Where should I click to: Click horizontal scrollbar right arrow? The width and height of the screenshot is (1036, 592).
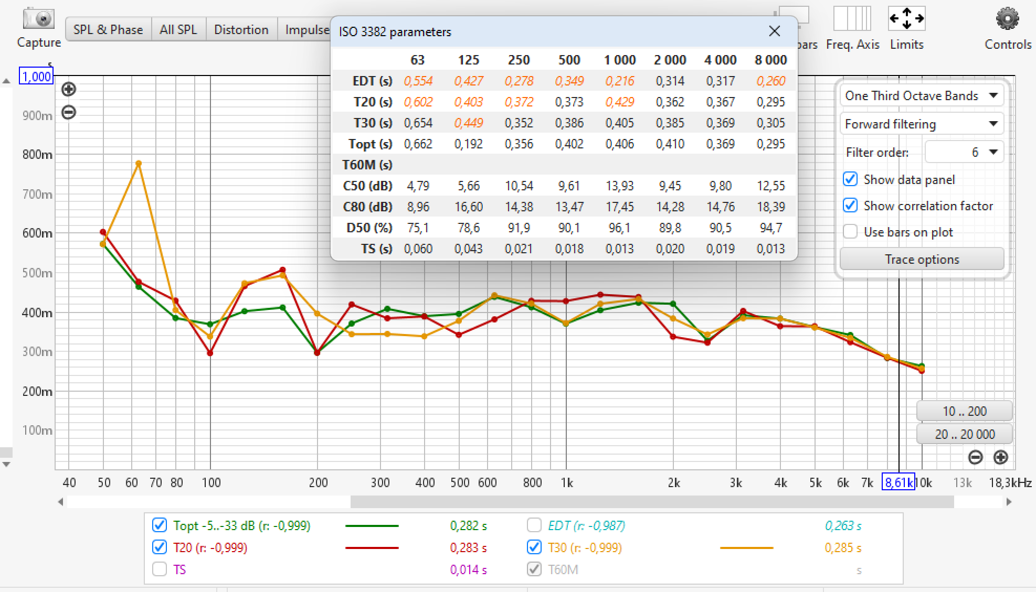[x=1008, y=502]
